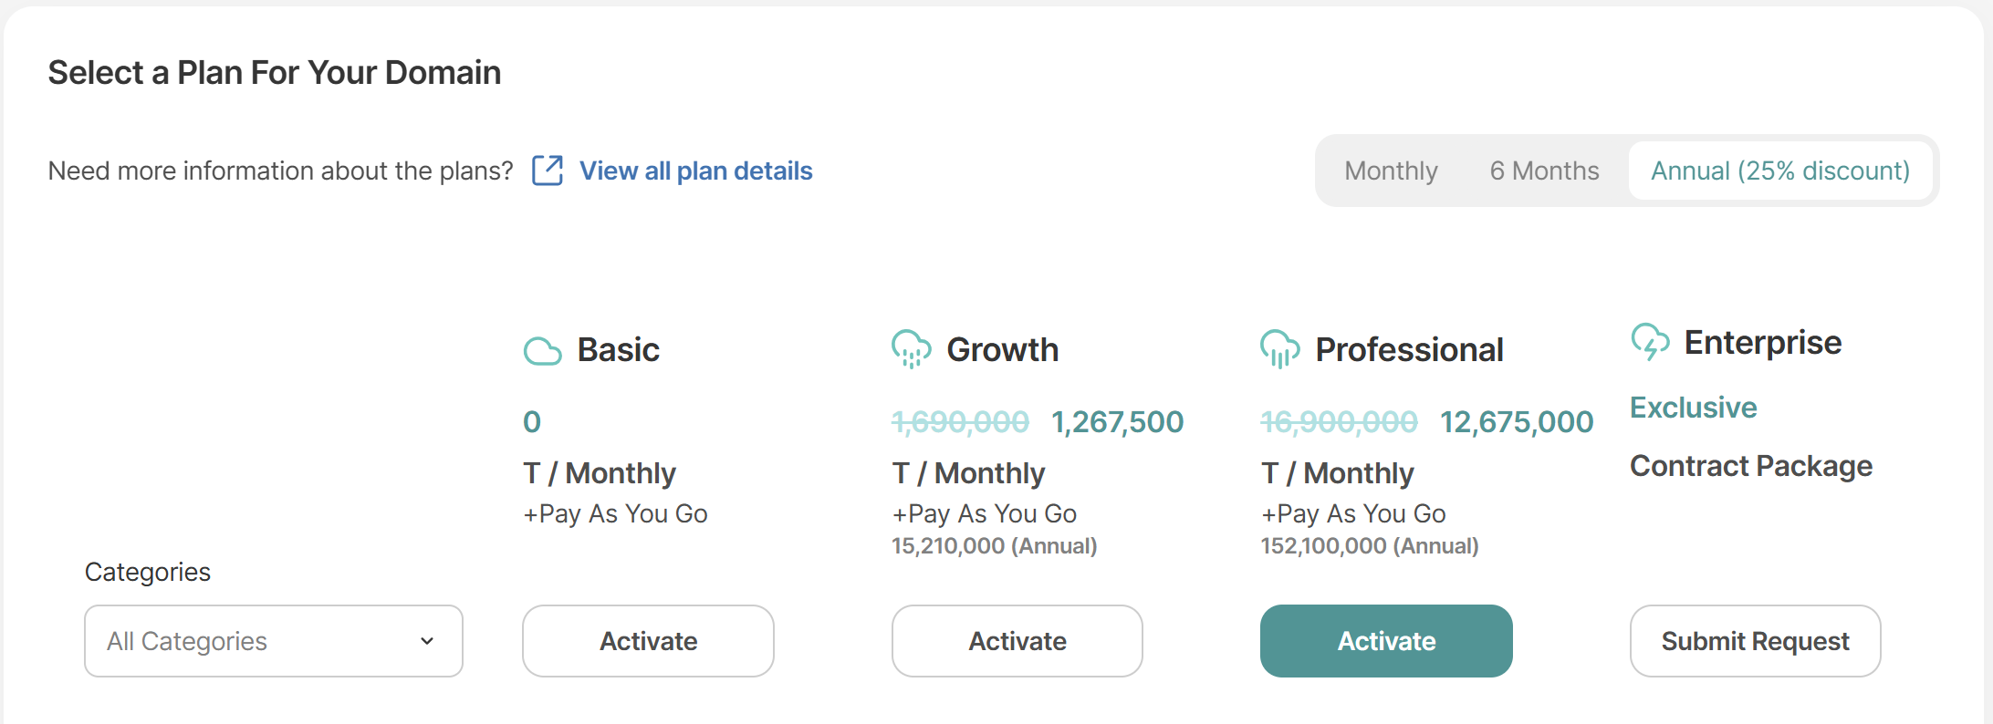The image size is (1993, 724).
Task: Click the Basic plan cloud icon
Action: coord(542,351)
